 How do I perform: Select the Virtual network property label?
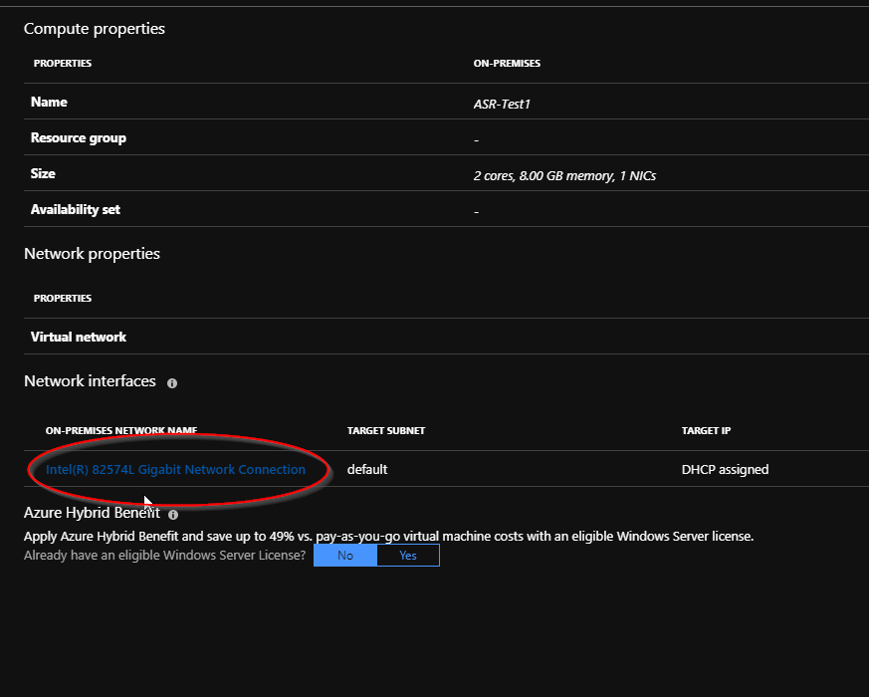79,337
